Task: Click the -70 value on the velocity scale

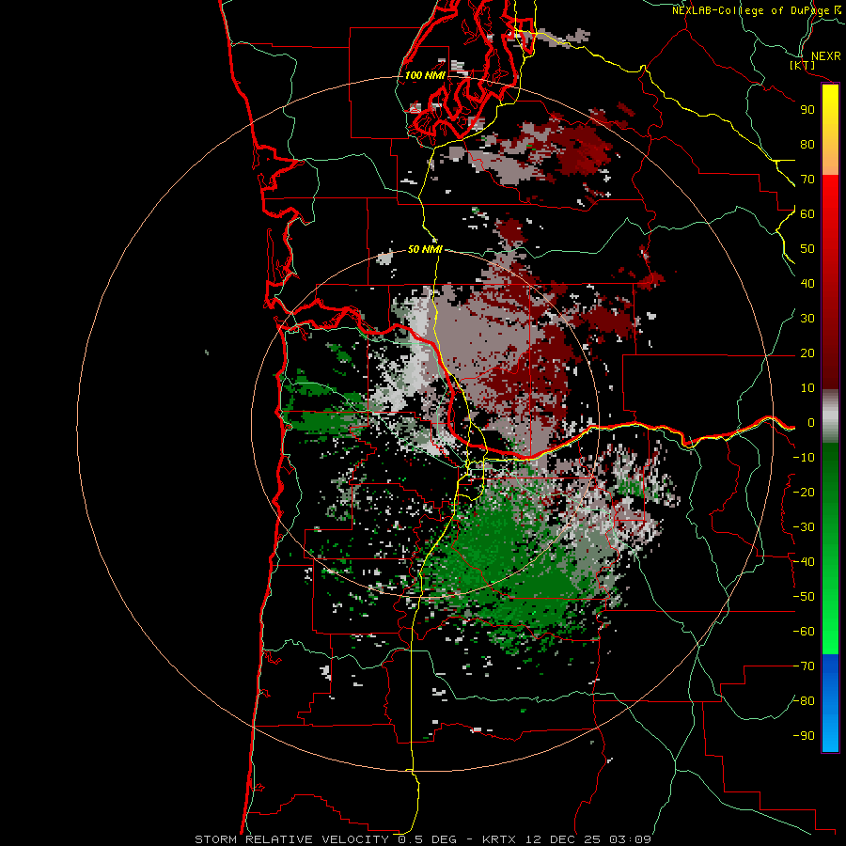Action: (x=804, y=666)
